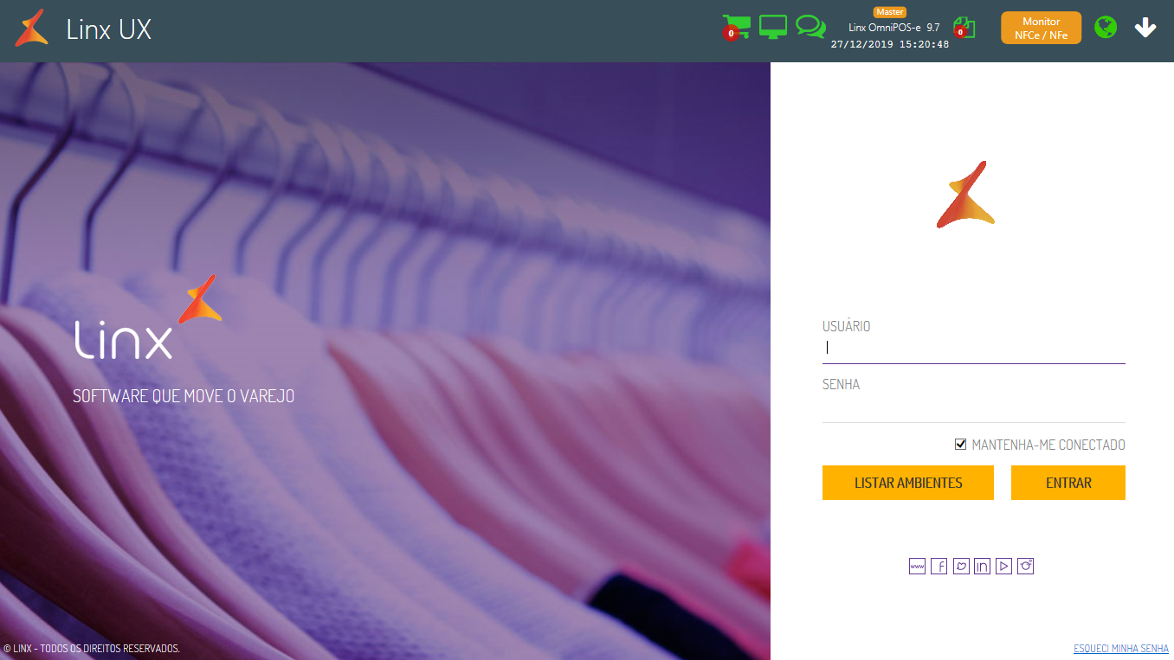Click the white down arrow icon

point(1145,29)
